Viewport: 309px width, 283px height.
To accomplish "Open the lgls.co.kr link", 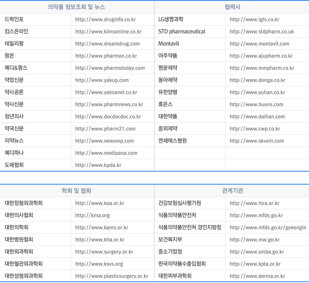I will [x=254, y=20].
